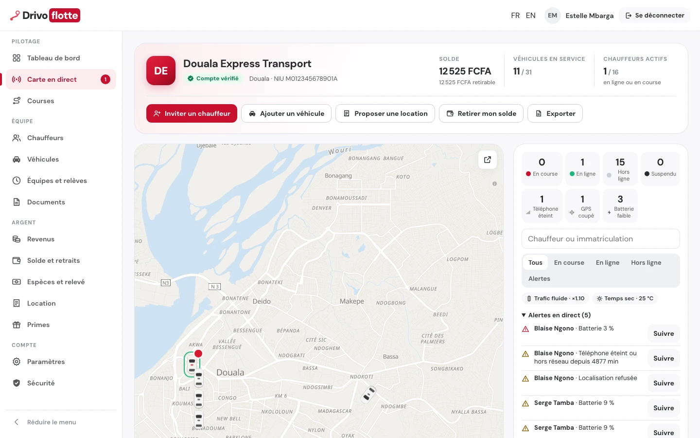This screenshot has height=438, width=700.
Task: Open the Espèces et relevé banknote icon
Action: pyautogui.click(x=17, y=282)
